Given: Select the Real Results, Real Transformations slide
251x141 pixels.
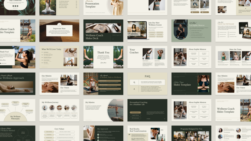Looking at the screenshot, I should (147, 133).
